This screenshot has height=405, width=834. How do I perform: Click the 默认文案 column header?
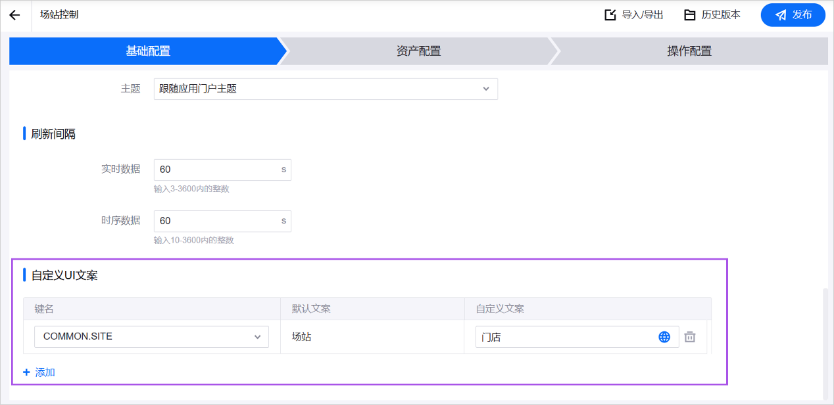311,309
